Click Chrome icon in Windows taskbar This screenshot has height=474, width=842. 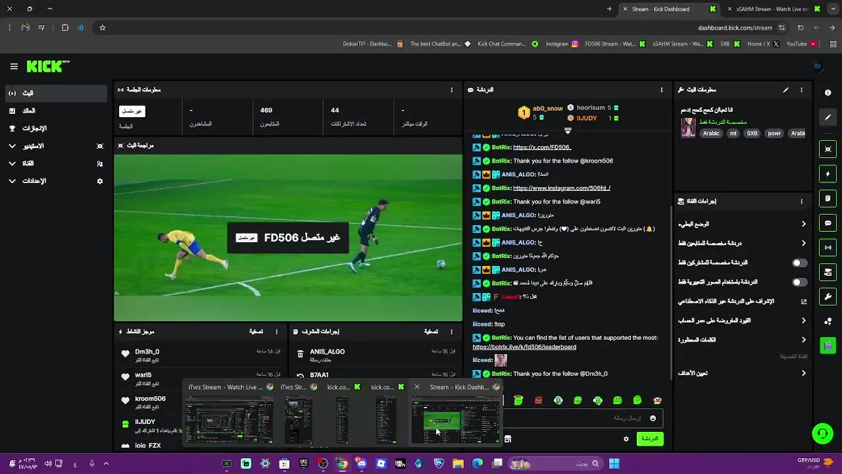(342, 463)
